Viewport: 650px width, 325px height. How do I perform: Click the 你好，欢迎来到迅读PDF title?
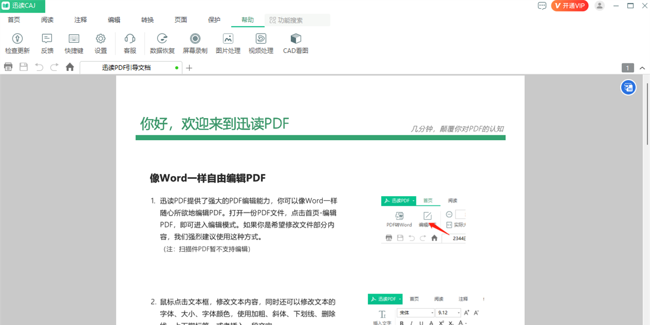215,123
